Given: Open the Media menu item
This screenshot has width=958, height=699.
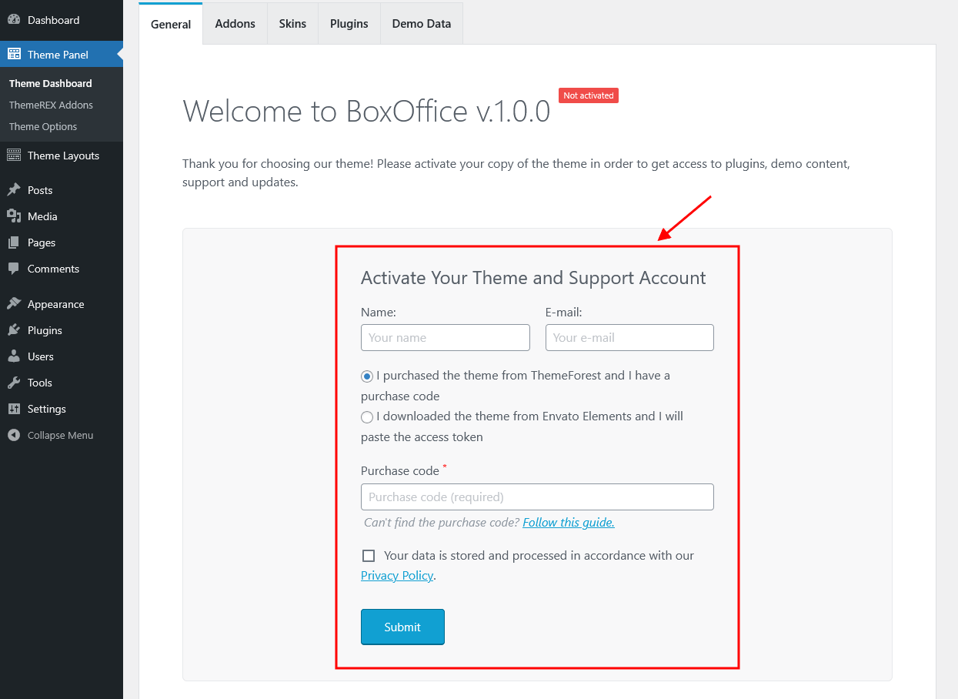Looking at the screenshot, I should pyautogui.click(x=62, y=216).
